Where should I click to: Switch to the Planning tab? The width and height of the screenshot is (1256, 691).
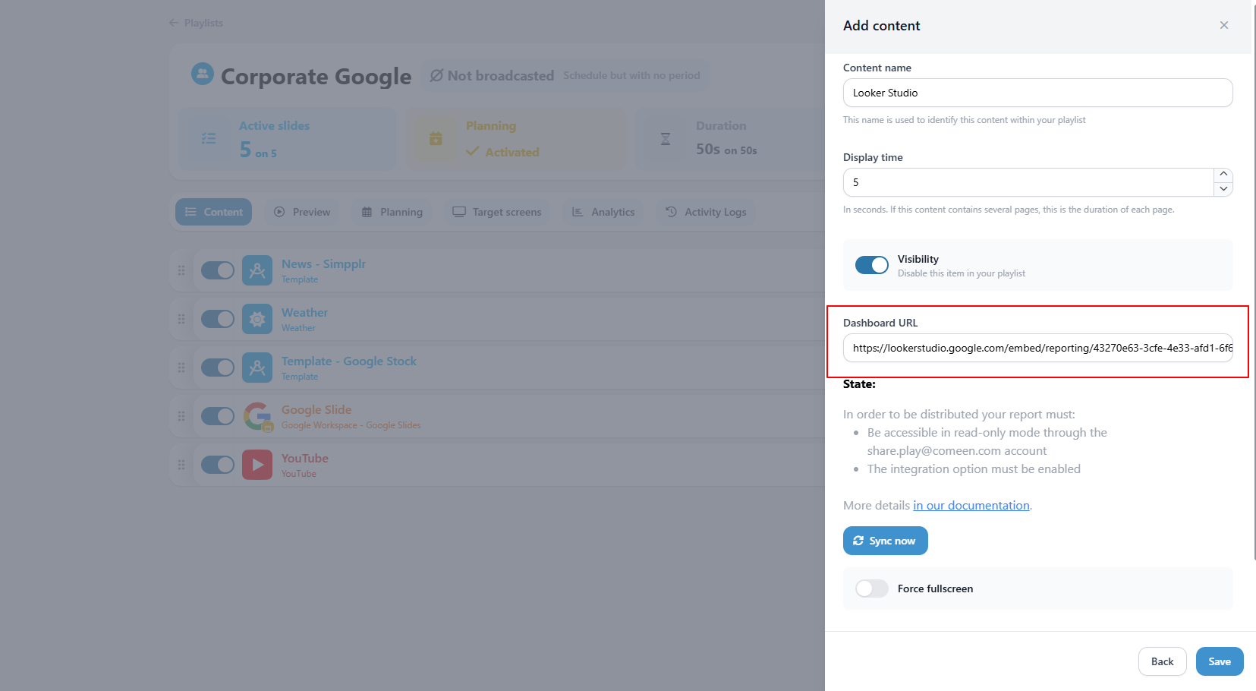tap(392, 212)
